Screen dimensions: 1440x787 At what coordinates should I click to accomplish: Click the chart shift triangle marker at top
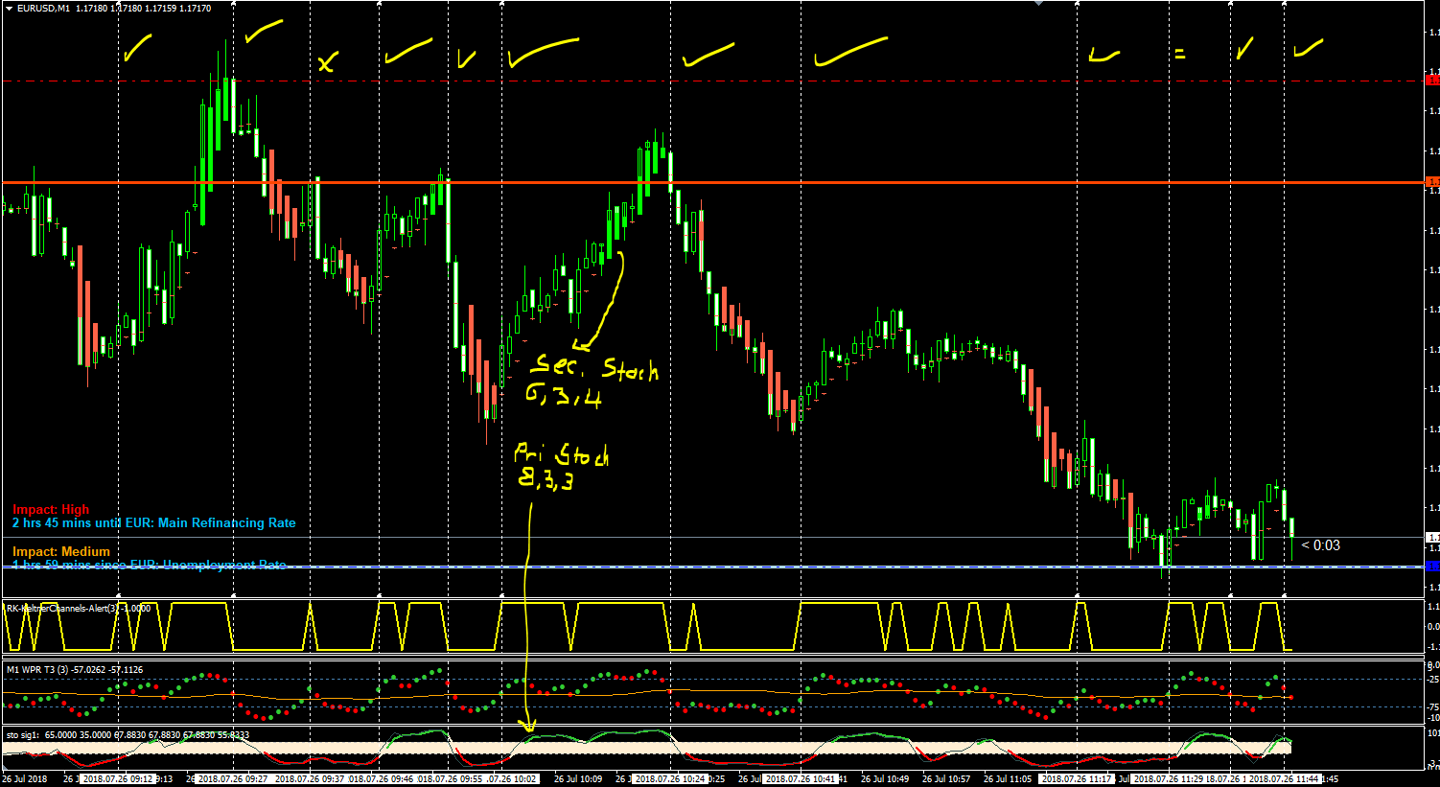coord(1036,3)
